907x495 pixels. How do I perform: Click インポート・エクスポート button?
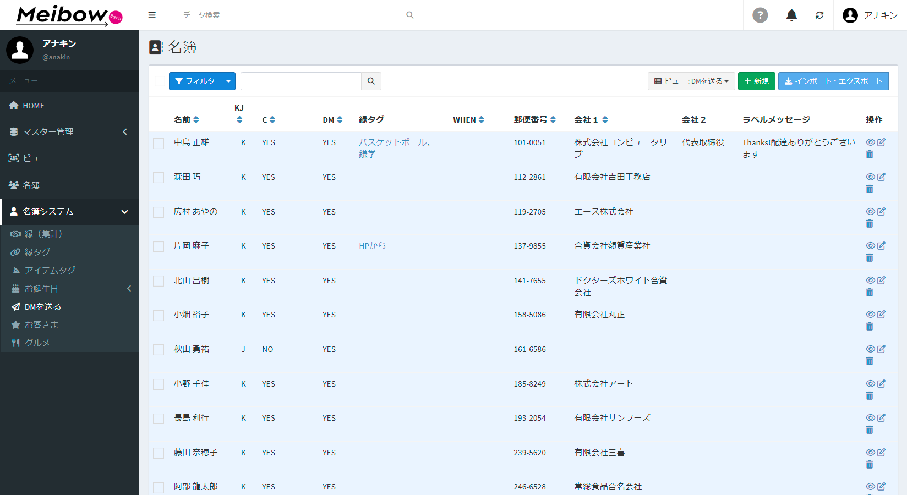[833, 81]
